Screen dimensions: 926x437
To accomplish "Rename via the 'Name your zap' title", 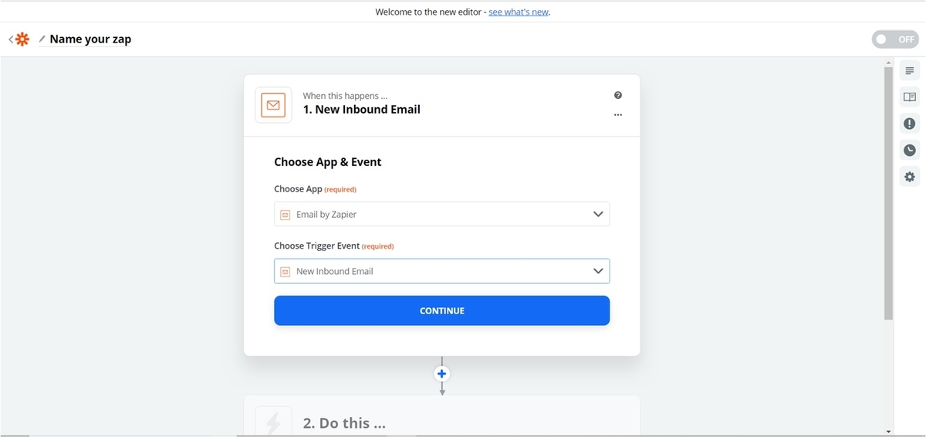I will pyautogui.click(x=90, y=39).
